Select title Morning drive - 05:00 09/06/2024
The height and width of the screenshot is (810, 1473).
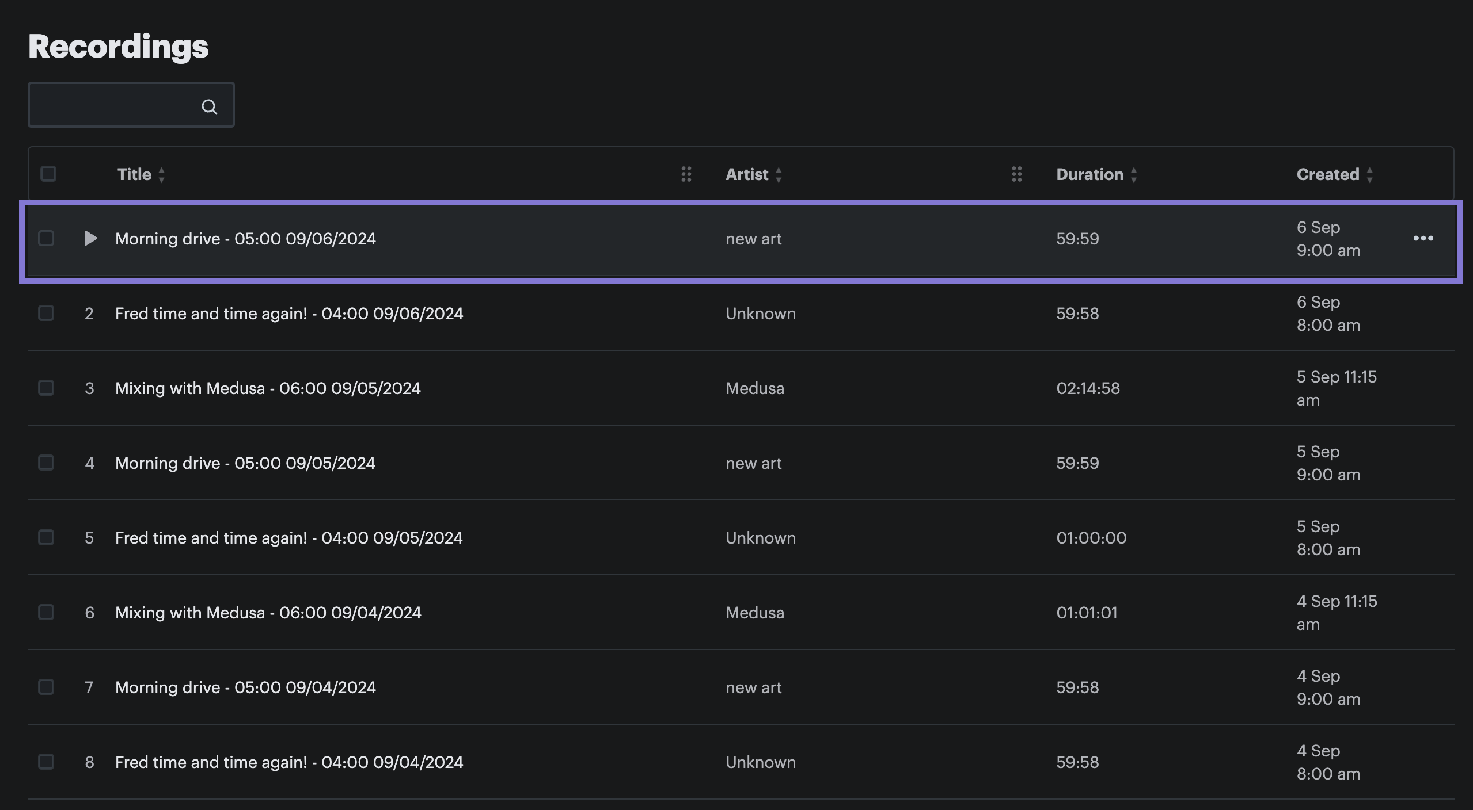[x=245, y=239]
